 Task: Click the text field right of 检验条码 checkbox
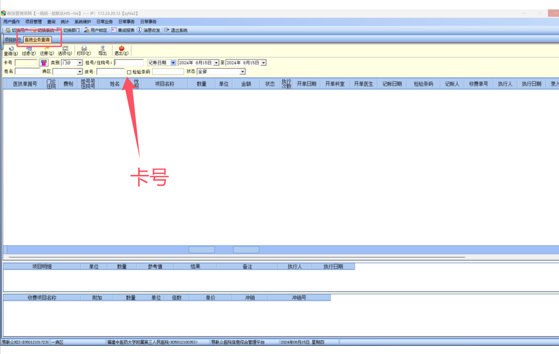coord(168,72)
